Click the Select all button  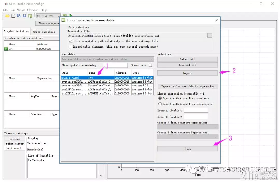pos(187,59)
